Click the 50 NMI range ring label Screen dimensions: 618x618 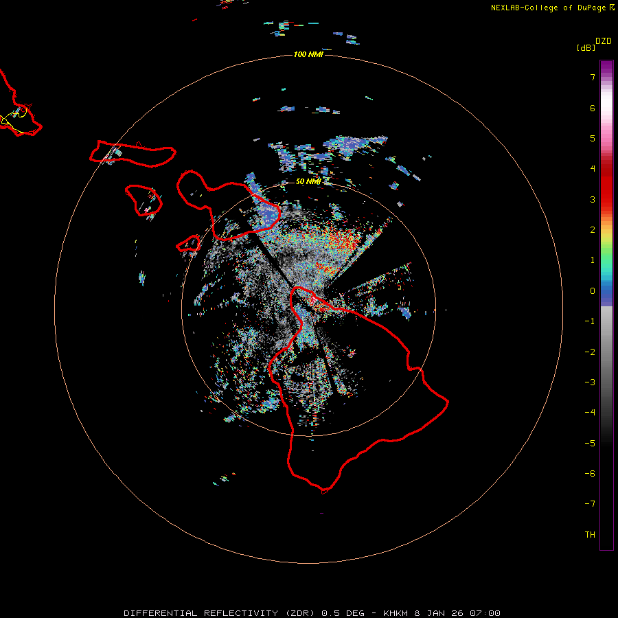308,181
